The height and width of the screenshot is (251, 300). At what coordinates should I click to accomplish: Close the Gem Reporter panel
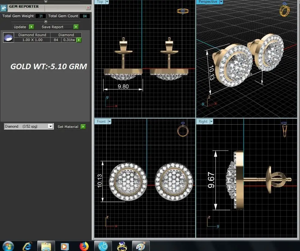point(88,8)
